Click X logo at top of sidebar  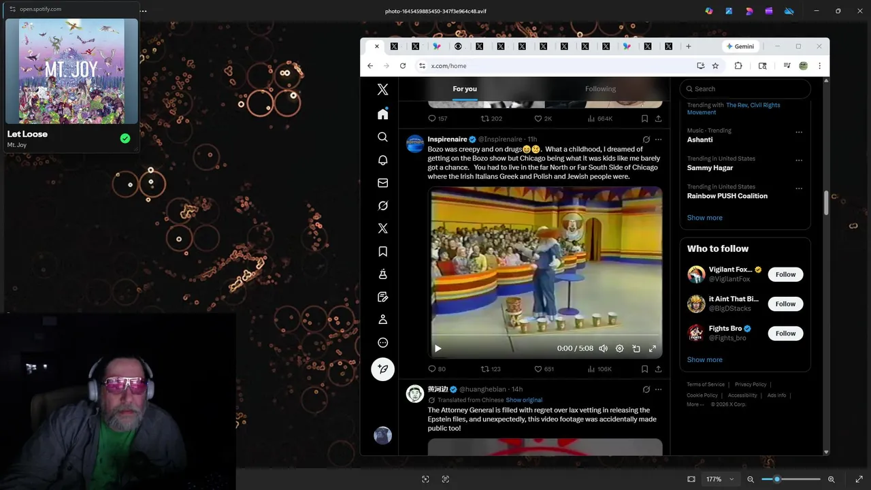[382, 89]
